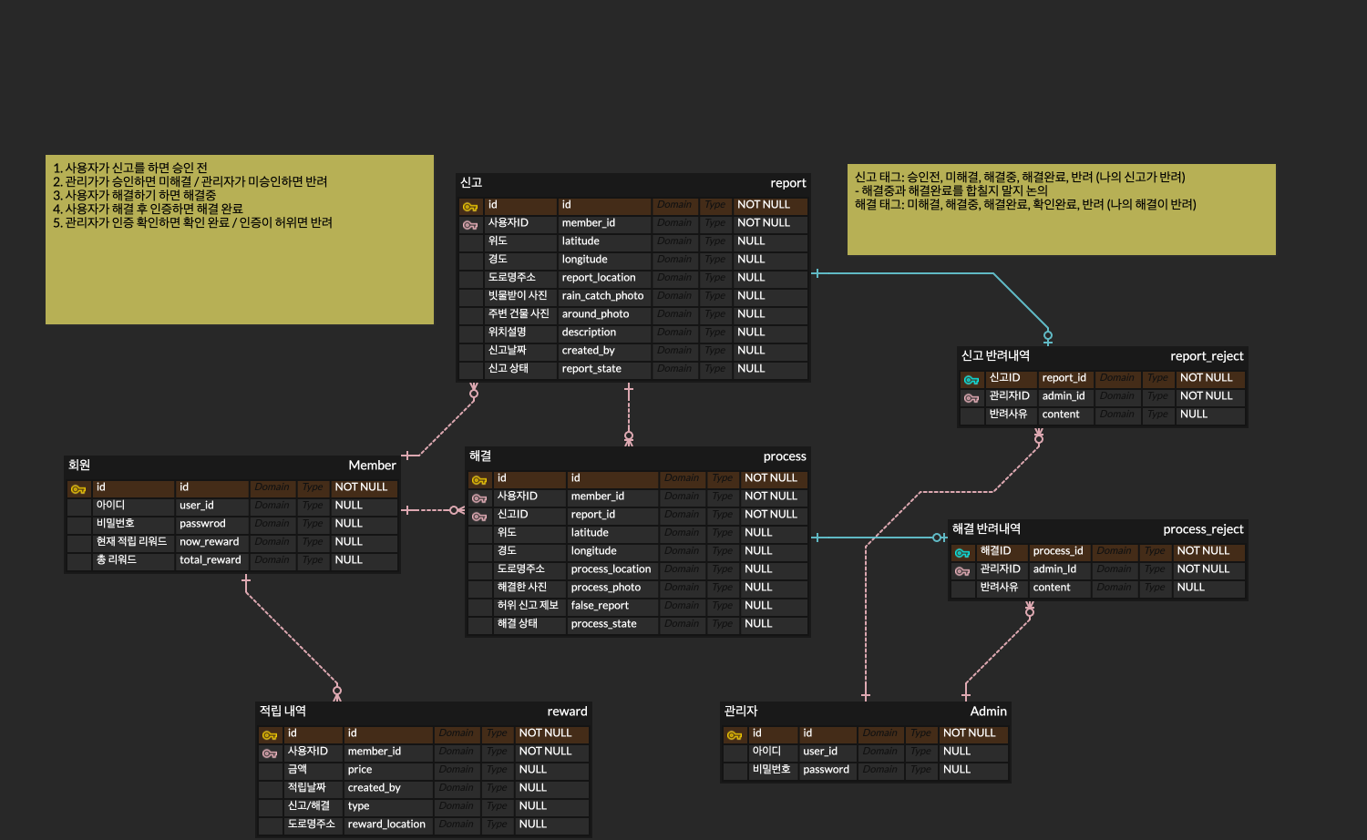Select the process table header name
Screen dimensions: 1367x840
pyautogui.click(x=784, y=456)
